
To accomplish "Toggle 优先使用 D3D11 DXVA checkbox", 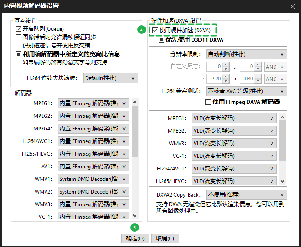I will click(162, 40).
